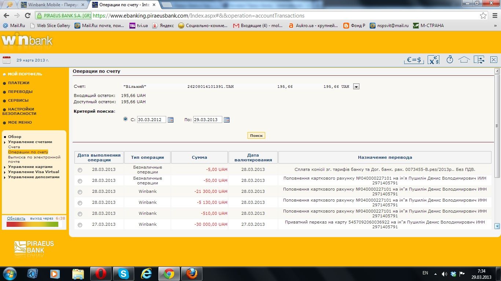Open the account selection dropdown arrow
The image size is (501, 281).
pyautogui.click(x=356, y=87)
